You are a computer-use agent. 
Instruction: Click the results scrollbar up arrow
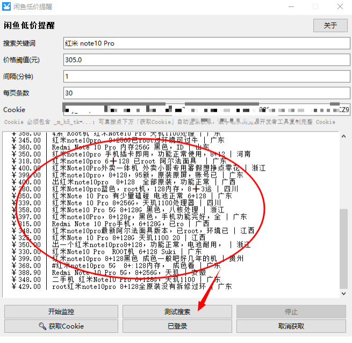(343, 136)
